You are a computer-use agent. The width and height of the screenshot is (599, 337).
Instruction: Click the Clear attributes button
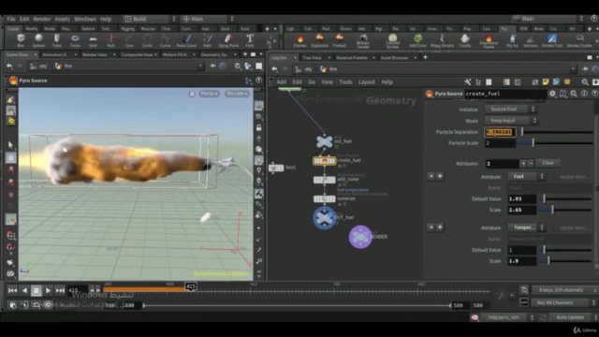click(x=548, y=163)
